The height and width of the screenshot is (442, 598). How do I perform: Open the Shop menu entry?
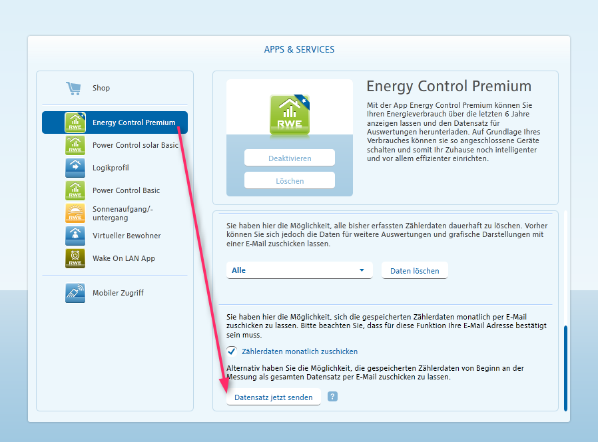(x=115, y=88)
